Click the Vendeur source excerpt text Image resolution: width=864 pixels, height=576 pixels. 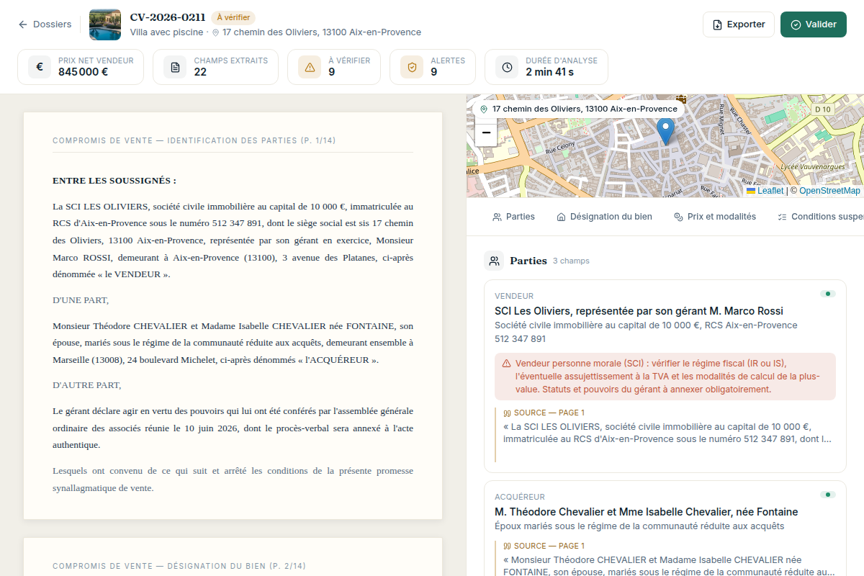[x=667, y=432]
